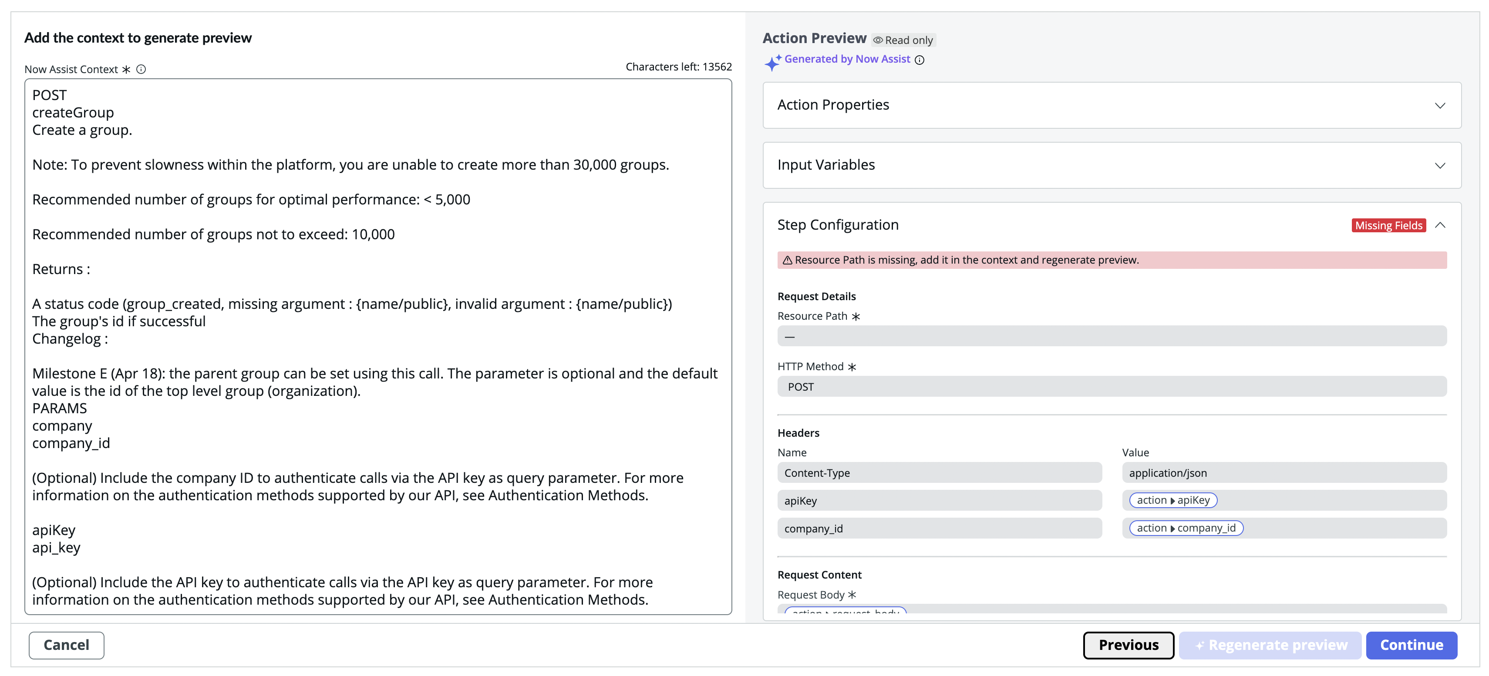Click the Name column label under Headers
Screen dimensions: 1489x676
click(792, 452)
